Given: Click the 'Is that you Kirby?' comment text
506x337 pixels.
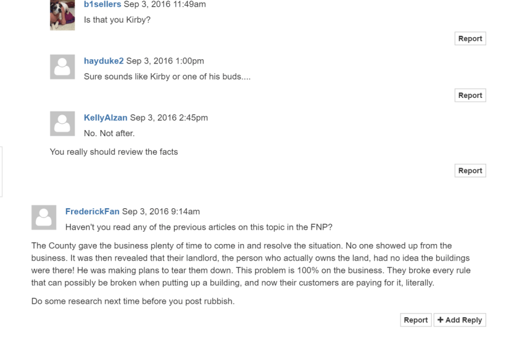Looking at the screenshot, I should 117,20.
